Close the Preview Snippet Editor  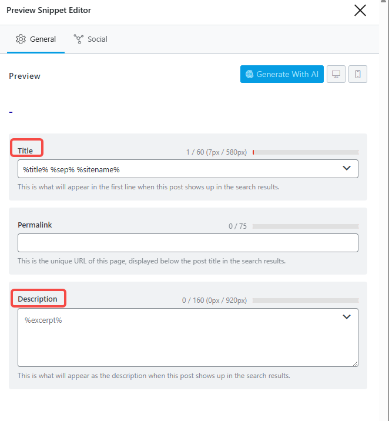(360, 11)
